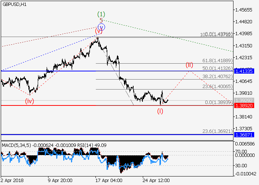Viewport: 259px width, 185px height.
Task: Click the 1.37305 price axis value
Action: coord(243,128)
